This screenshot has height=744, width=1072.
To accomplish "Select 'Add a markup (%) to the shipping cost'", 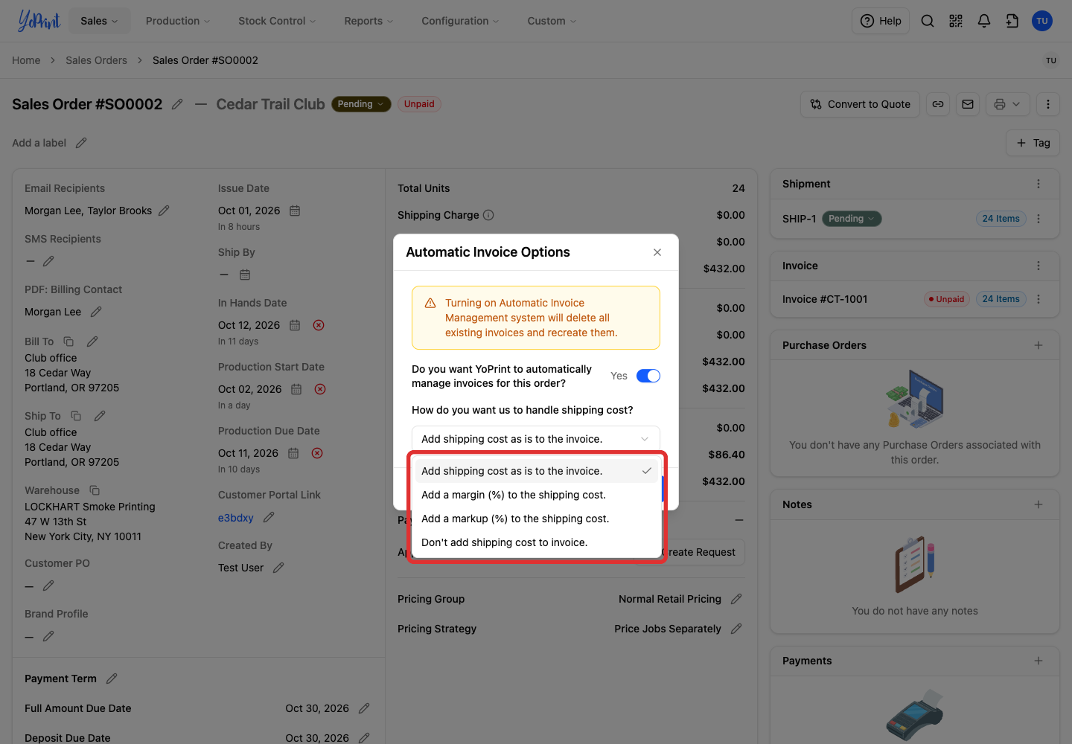I will 536,519.
